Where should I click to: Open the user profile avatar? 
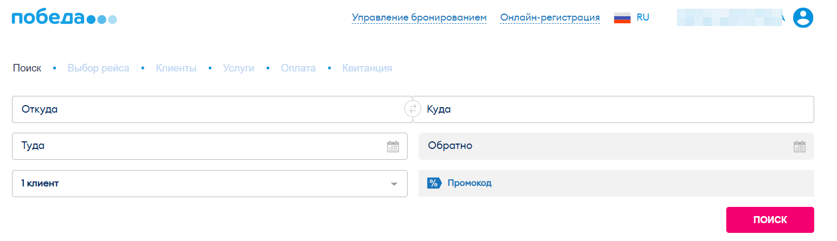pos(803,17)
